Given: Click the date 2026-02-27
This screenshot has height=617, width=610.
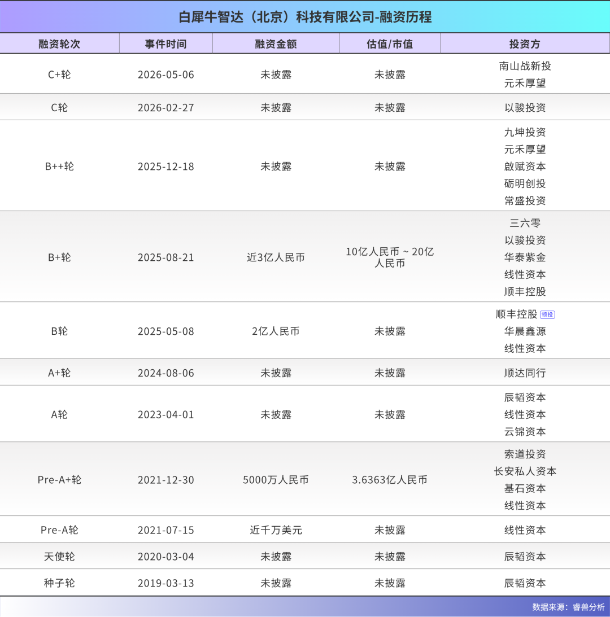Looking at the screenshot, I should coord(166,107).
